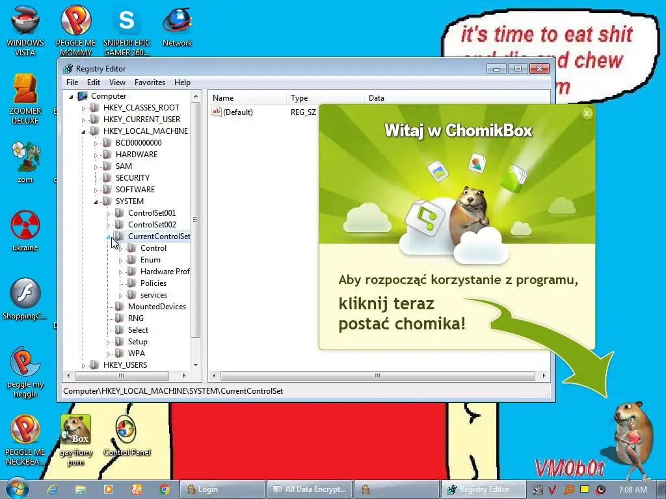The height and width of the screenshot is (499, 666).
Task: Expand the HARDWARE key arrow
Action: pyautogui.click(x=96, y=155)
